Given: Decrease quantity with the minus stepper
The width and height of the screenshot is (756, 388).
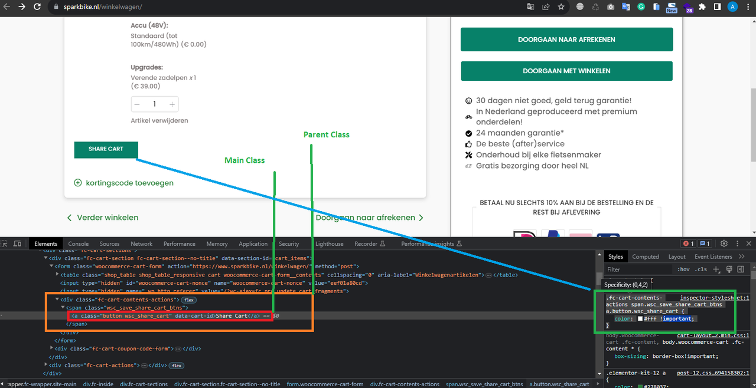Looking at the screenshot, I should click(x=137, y=104).
